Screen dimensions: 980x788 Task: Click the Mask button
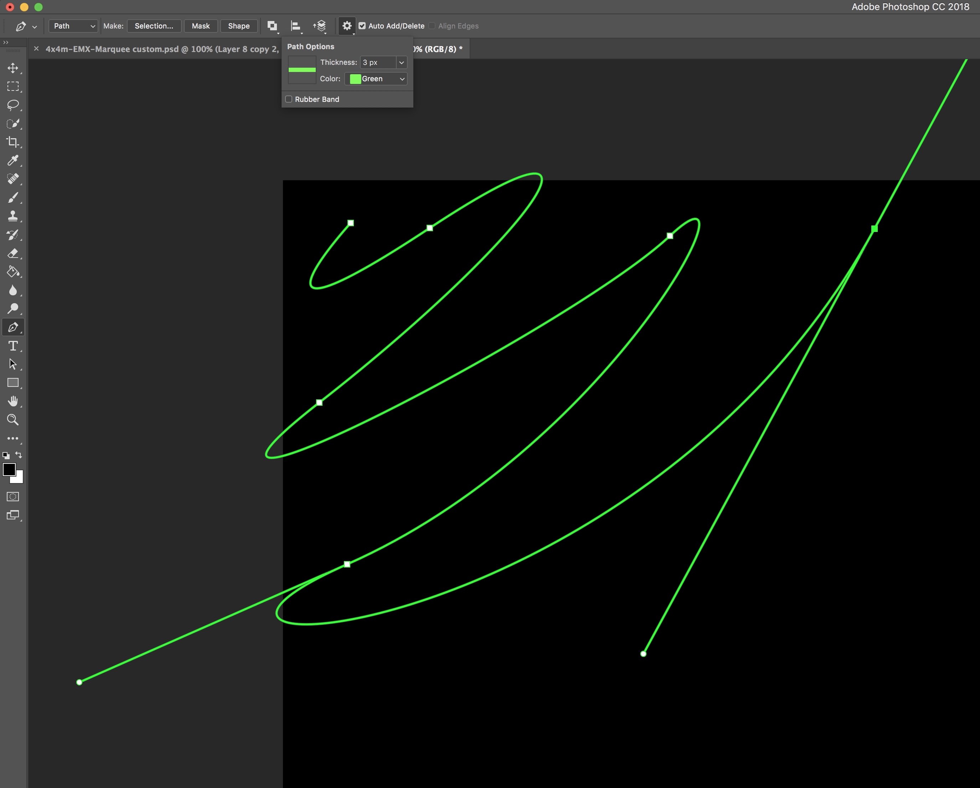(x=201, y=26)
